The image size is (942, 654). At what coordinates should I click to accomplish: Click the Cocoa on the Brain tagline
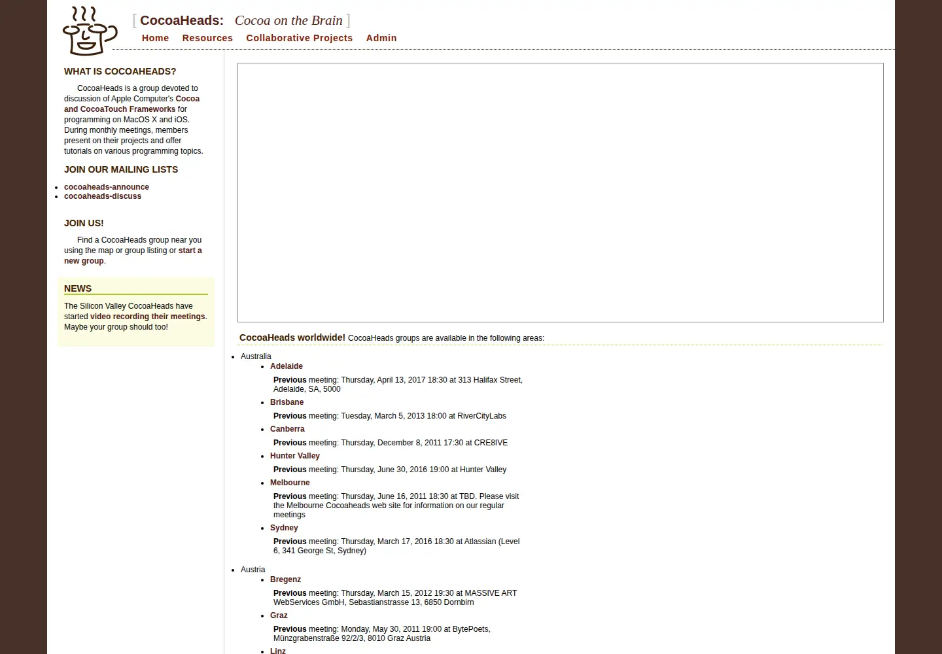tap(288, 20)
